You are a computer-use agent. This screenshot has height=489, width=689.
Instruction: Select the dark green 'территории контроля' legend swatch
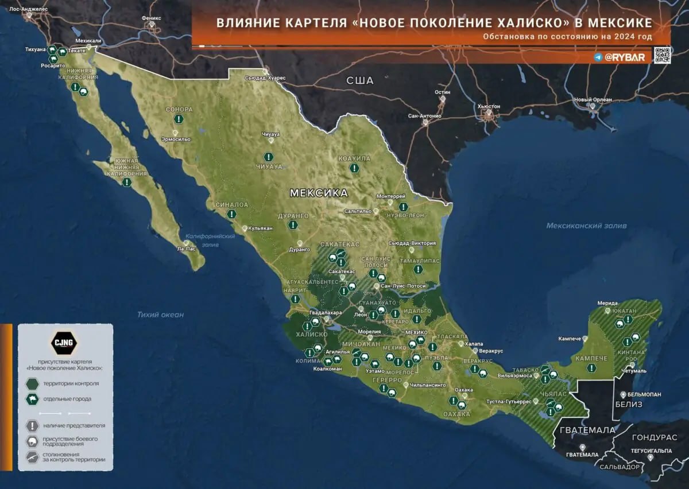pos(33,383)
